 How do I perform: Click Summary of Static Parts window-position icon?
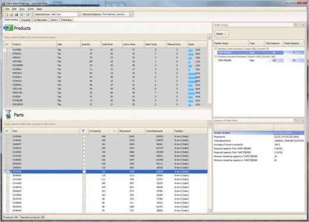(x=295, y=120)
